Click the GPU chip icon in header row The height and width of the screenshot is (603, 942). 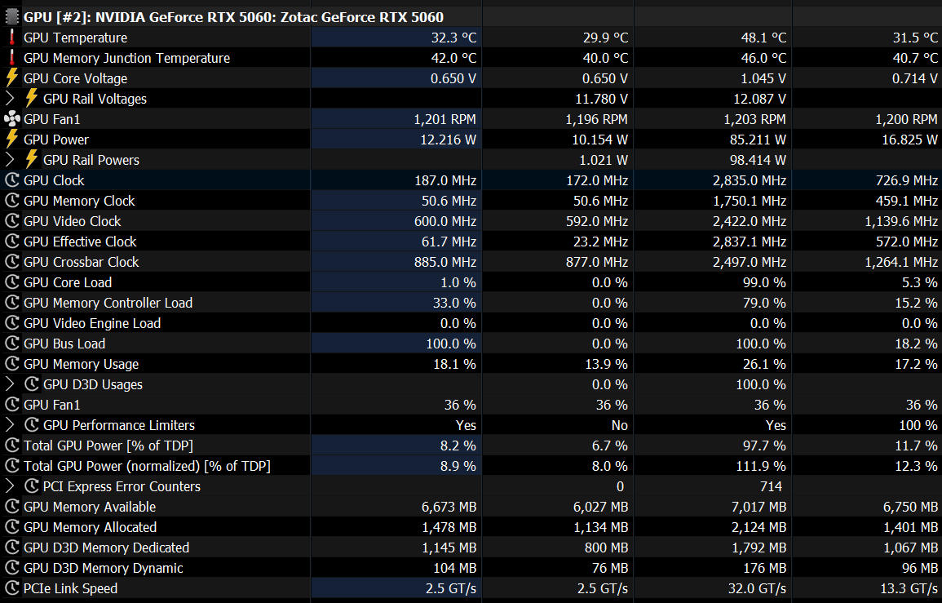point(12,17)
